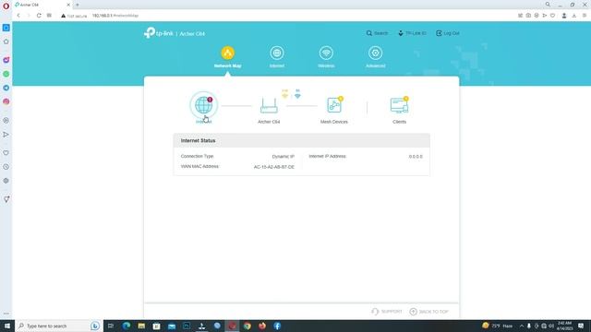Open Instagram in Opera sidebar
Viewport: 591px width, 332px height.
(x=6, y=101)
